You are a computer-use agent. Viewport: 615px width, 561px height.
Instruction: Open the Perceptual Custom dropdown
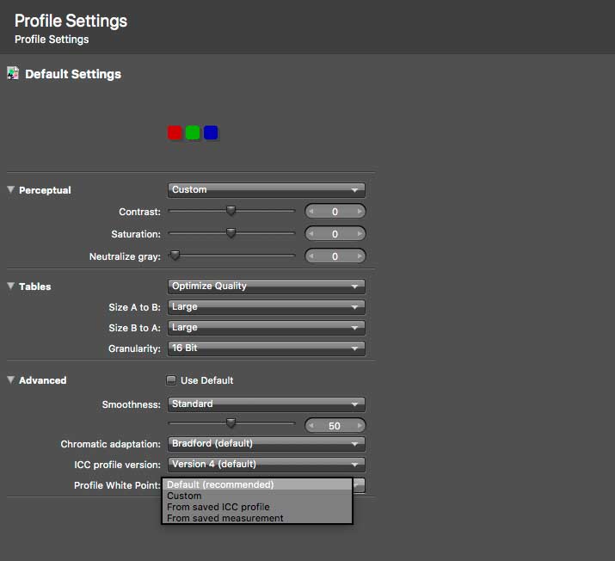(267, 190)
